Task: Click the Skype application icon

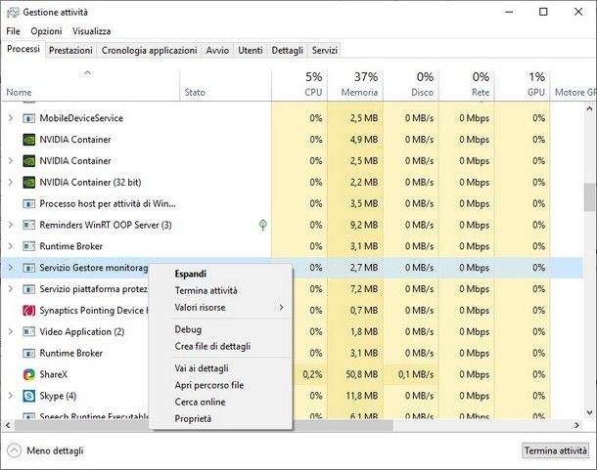Action: coord(29,396)
